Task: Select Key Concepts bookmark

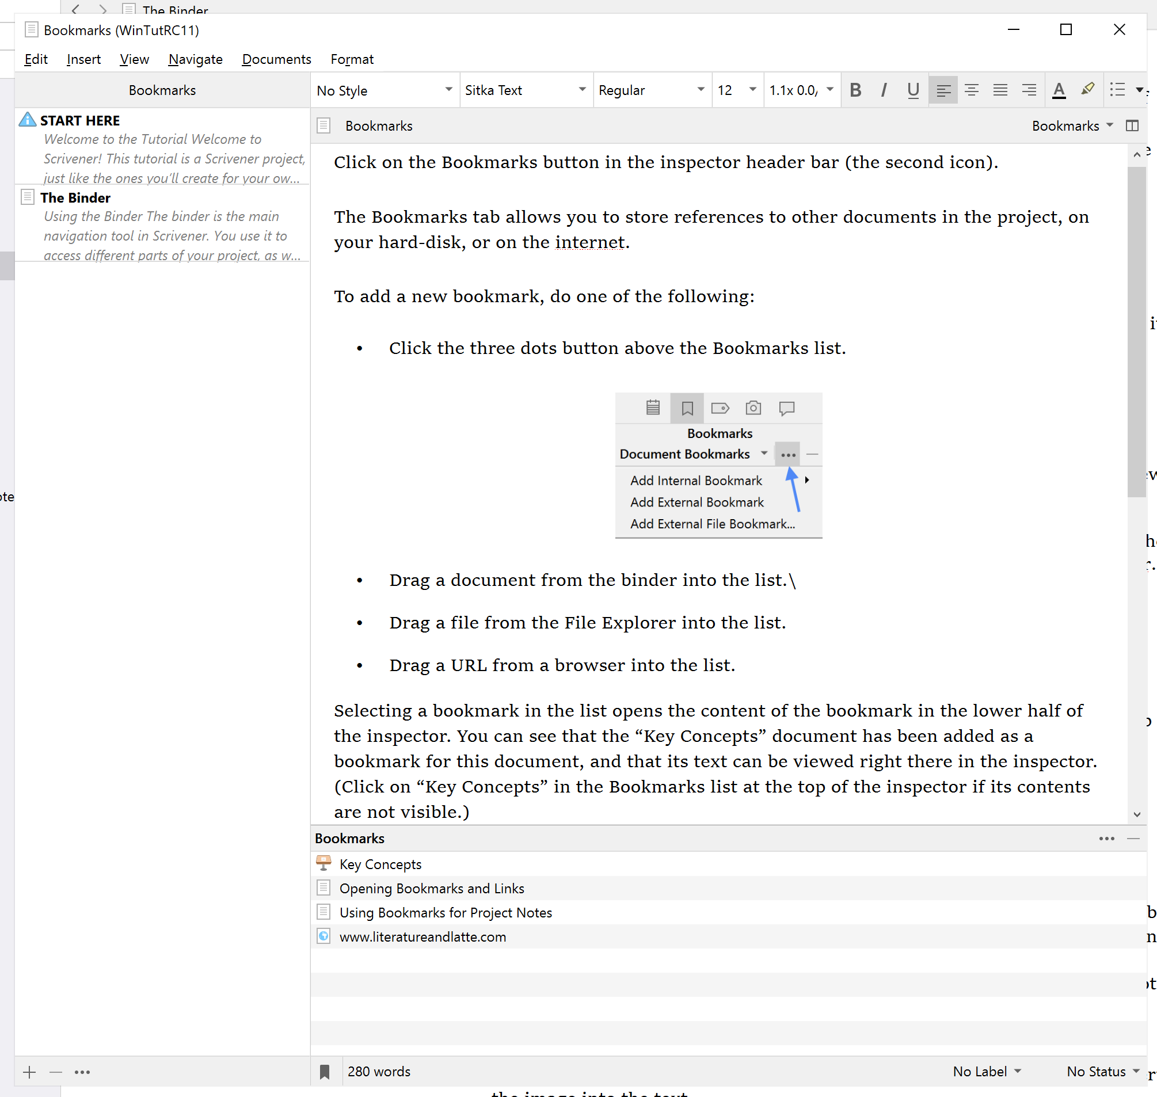Action: pos(728,864)
